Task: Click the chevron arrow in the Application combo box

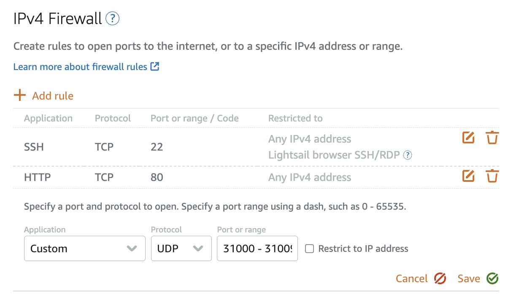Action: (132, 248)
